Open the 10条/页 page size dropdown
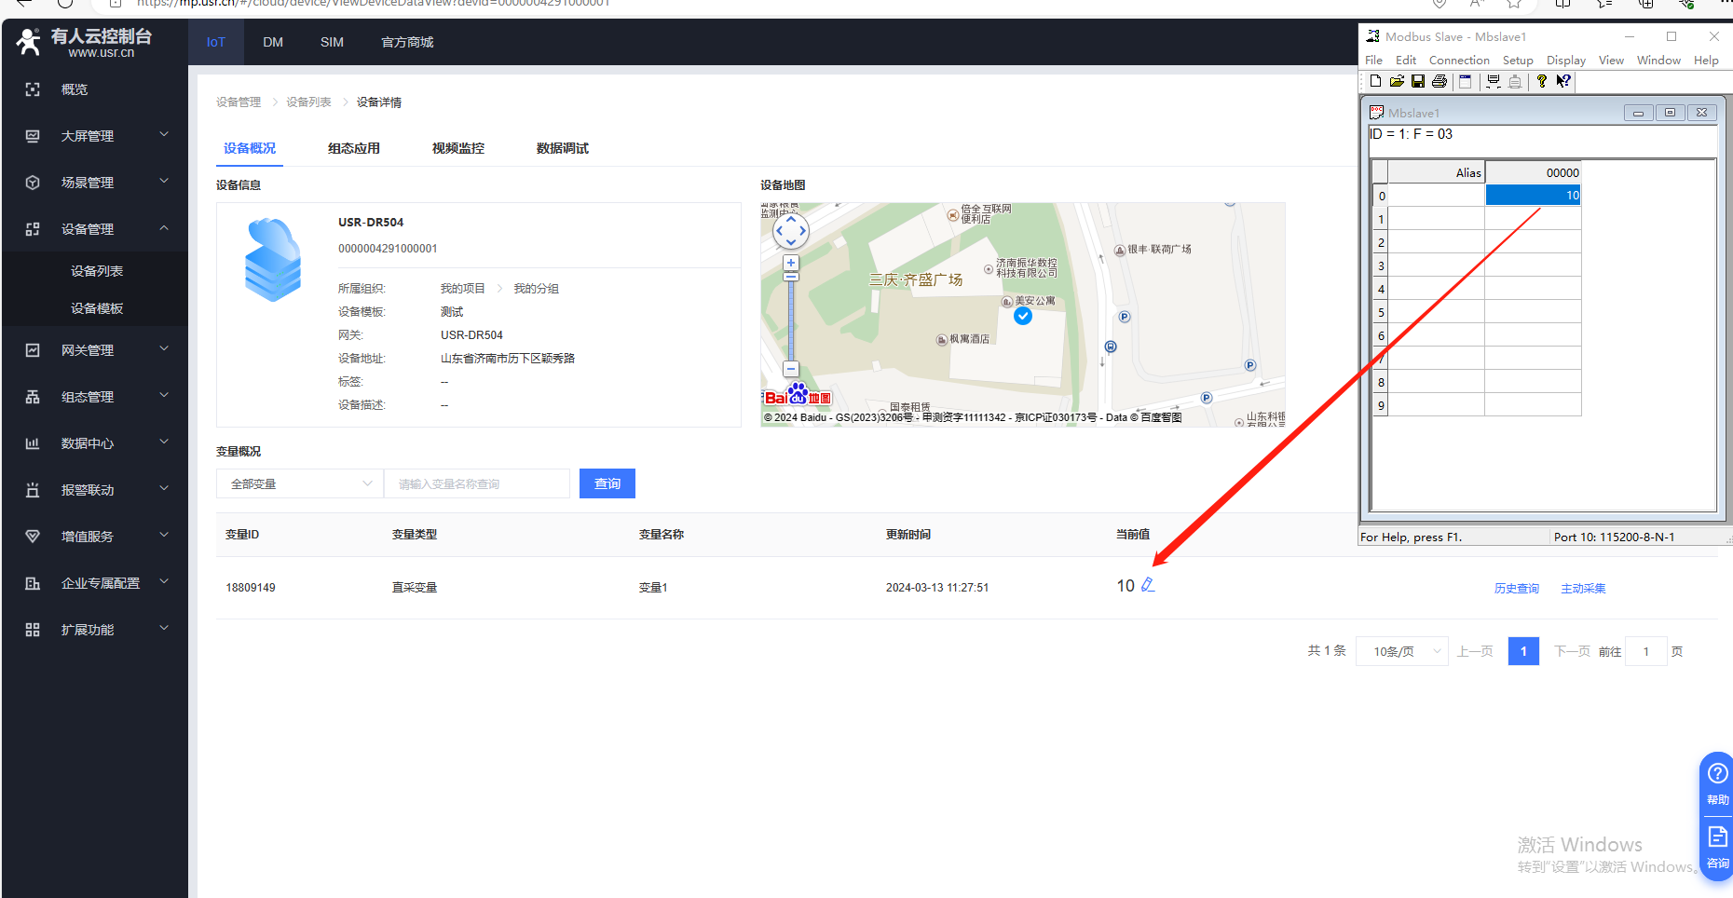The width and height of the screenshot is (1733, 898). (1401, 651)
